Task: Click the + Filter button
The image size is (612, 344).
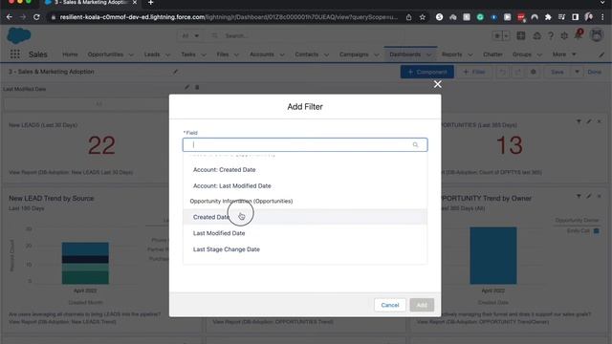Action: [x=474, y=72]
